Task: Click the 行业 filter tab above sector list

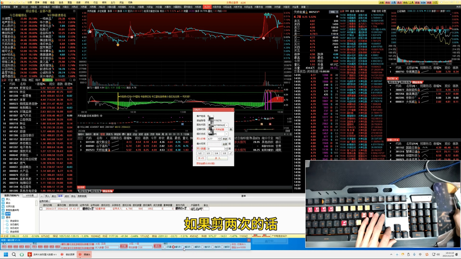Action: coord(10,80)
